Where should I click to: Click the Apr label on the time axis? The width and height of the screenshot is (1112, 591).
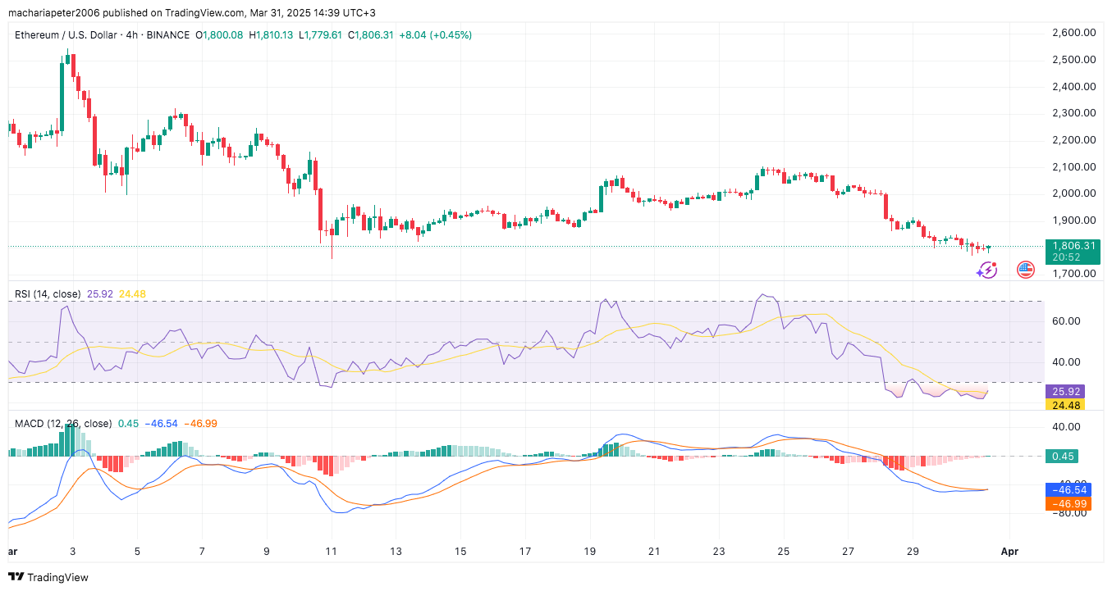pos(1009,552)
